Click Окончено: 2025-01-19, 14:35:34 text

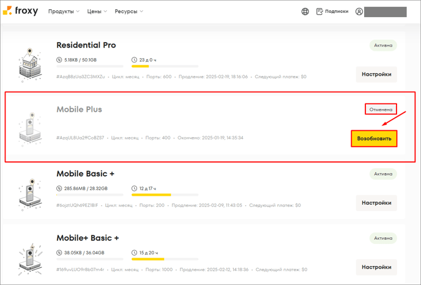click(x=210, y=138)
